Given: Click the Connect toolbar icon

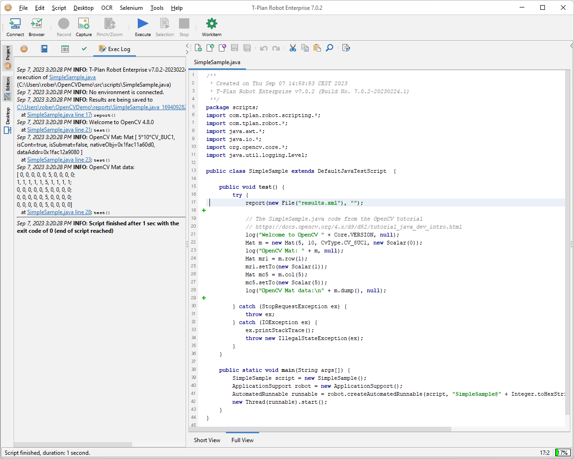Looking at the screenshot, I should click(x=15, y=27).
